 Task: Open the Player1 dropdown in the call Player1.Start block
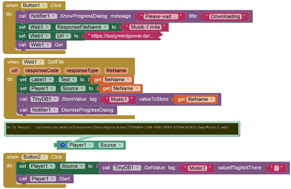(x=53, y=179)
